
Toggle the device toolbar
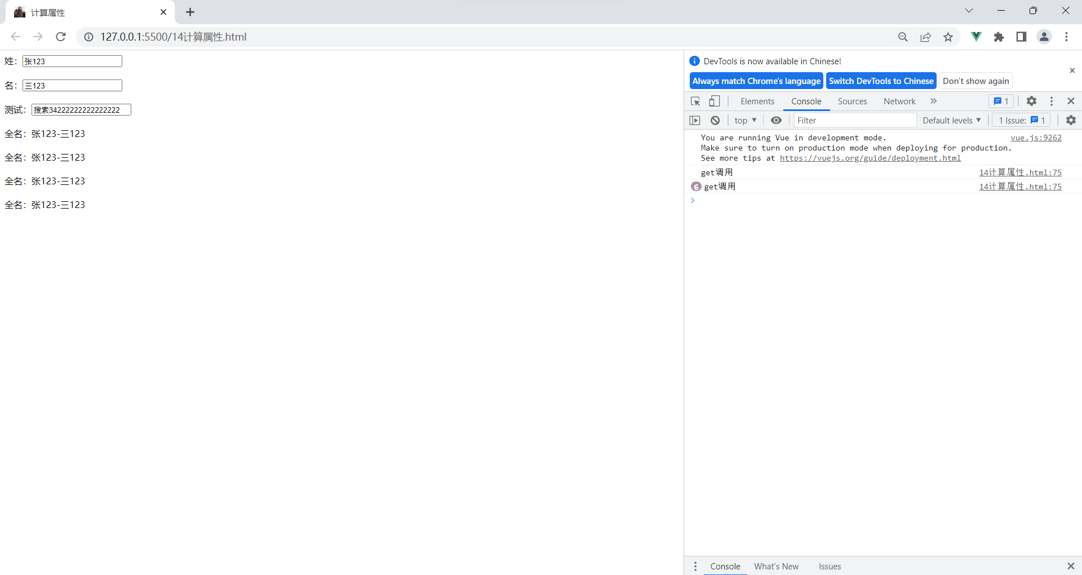click(x=714, y=101)
